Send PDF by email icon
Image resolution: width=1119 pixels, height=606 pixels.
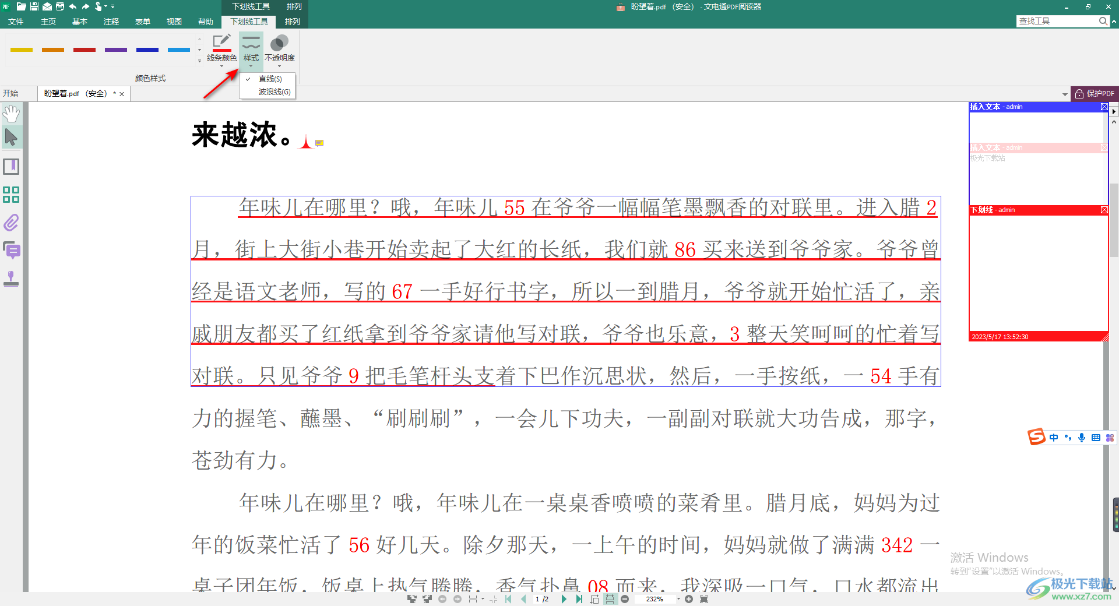tap(47, 6)
